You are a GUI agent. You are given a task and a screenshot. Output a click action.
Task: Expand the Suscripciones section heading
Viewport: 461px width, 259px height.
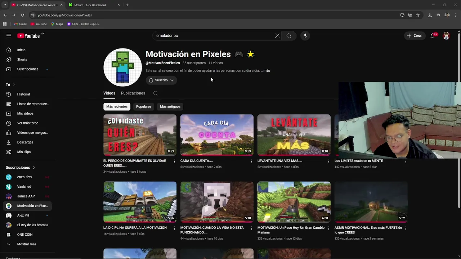(21, 168)
